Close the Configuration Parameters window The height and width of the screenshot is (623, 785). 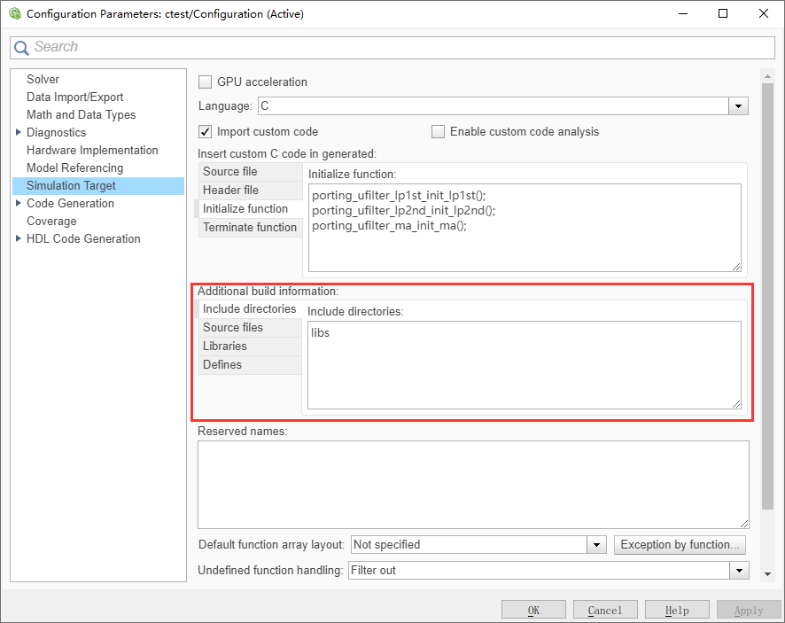point(764,13)
